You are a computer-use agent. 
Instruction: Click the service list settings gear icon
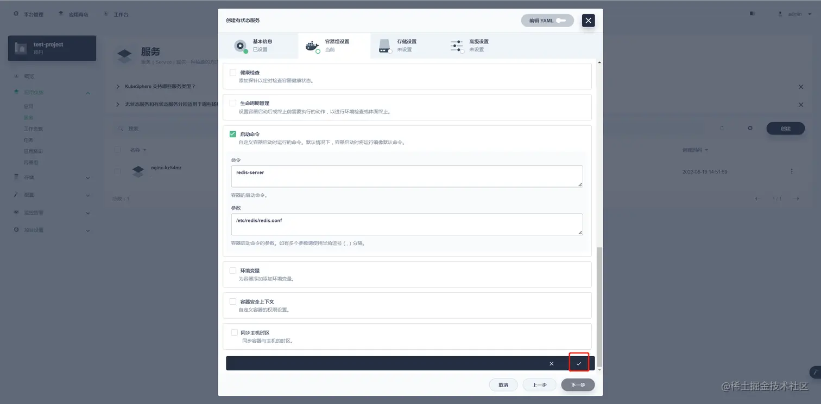click(750, 129)
